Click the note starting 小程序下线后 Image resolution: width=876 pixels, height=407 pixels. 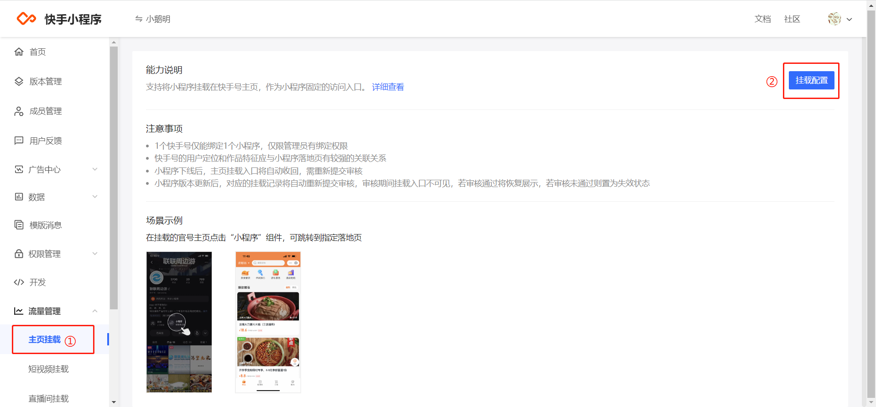258,171
